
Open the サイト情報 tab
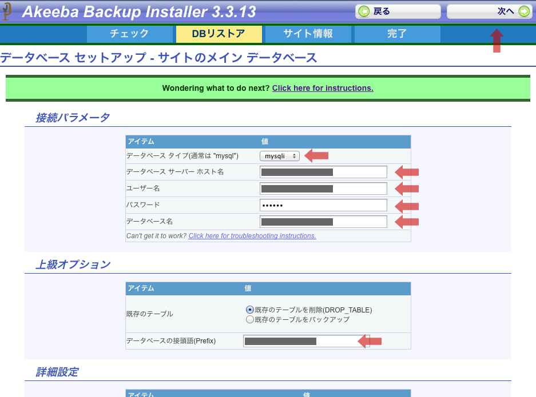pyautogui.click(x=308, y=34)
